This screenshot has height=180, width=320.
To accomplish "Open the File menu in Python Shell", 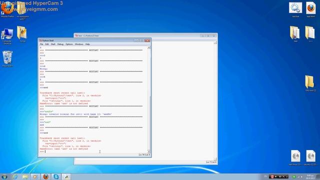I will 41,44.
